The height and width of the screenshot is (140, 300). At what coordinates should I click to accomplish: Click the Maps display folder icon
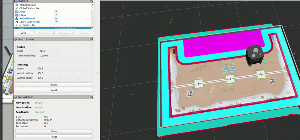(17, 15)
